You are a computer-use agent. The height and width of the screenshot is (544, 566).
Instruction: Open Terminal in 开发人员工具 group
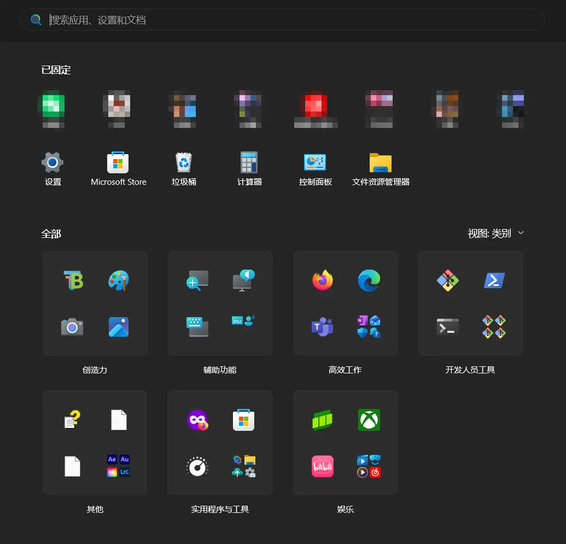pos(447,327)
